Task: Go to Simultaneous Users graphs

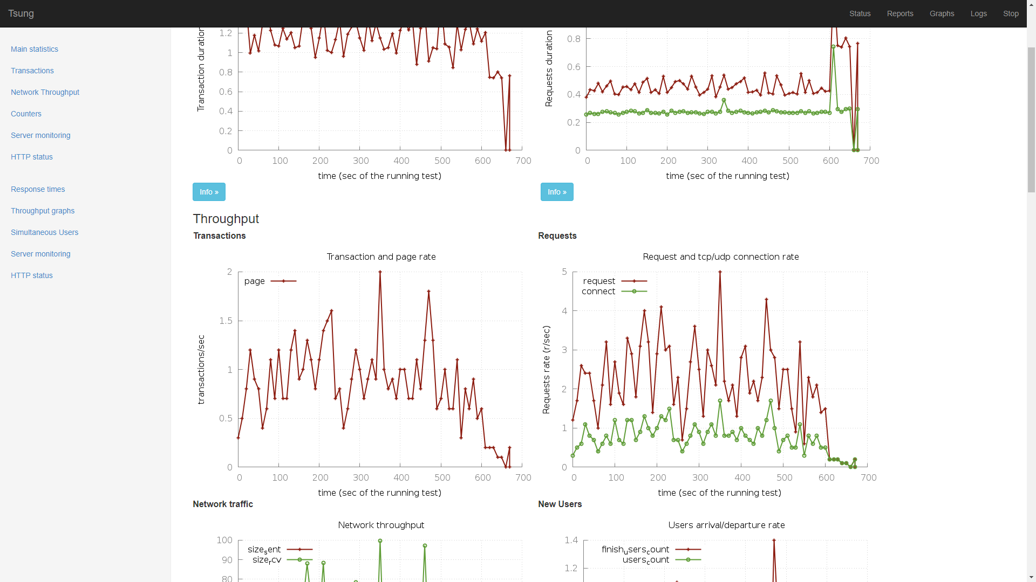Action: pos(44,232)
